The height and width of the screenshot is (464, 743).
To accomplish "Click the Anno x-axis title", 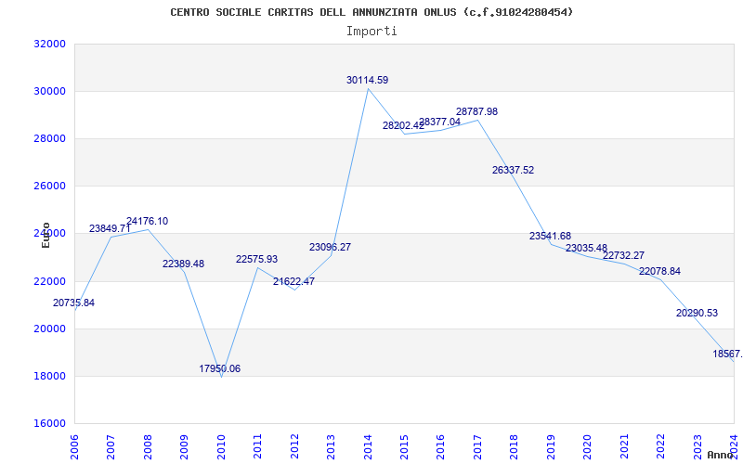I will tap(720, 455).
